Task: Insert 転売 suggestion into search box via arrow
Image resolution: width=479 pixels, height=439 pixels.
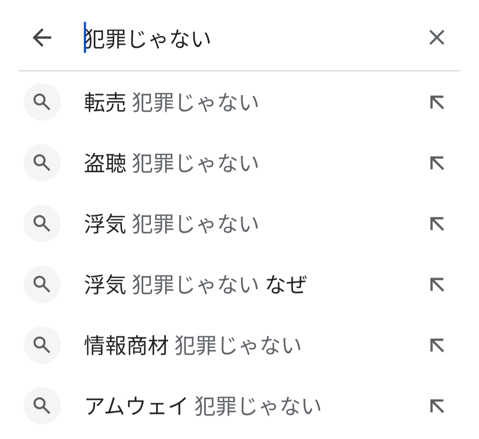Action: [437, 103]
